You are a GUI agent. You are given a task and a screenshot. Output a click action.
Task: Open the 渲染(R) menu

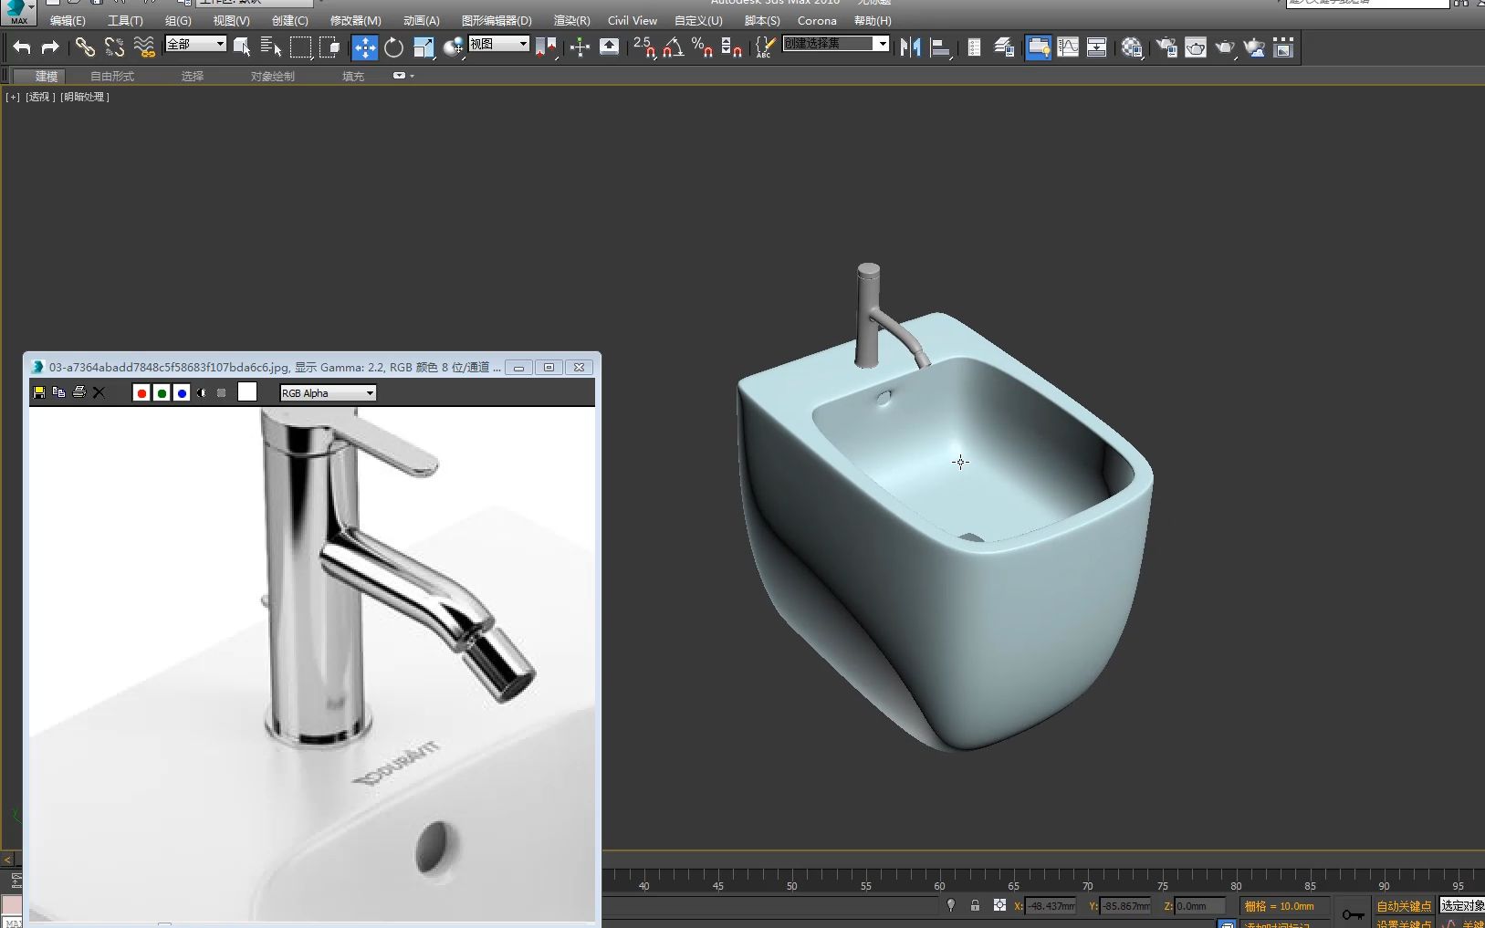point(571,20)
